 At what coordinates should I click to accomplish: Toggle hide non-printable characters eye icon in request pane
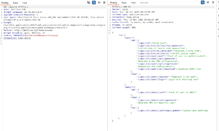(x=89, y=3)
